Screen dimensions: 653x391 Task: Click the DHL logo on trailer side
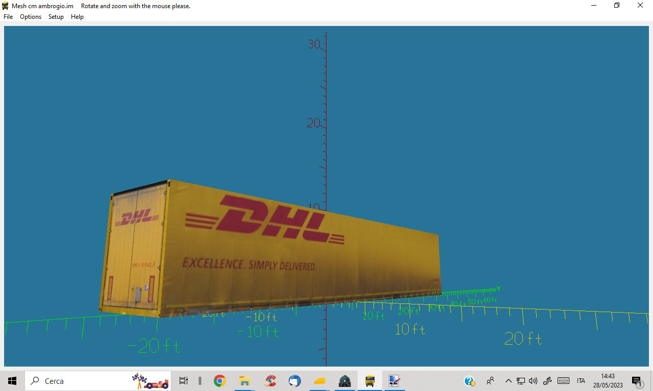(x=265, y=220)
